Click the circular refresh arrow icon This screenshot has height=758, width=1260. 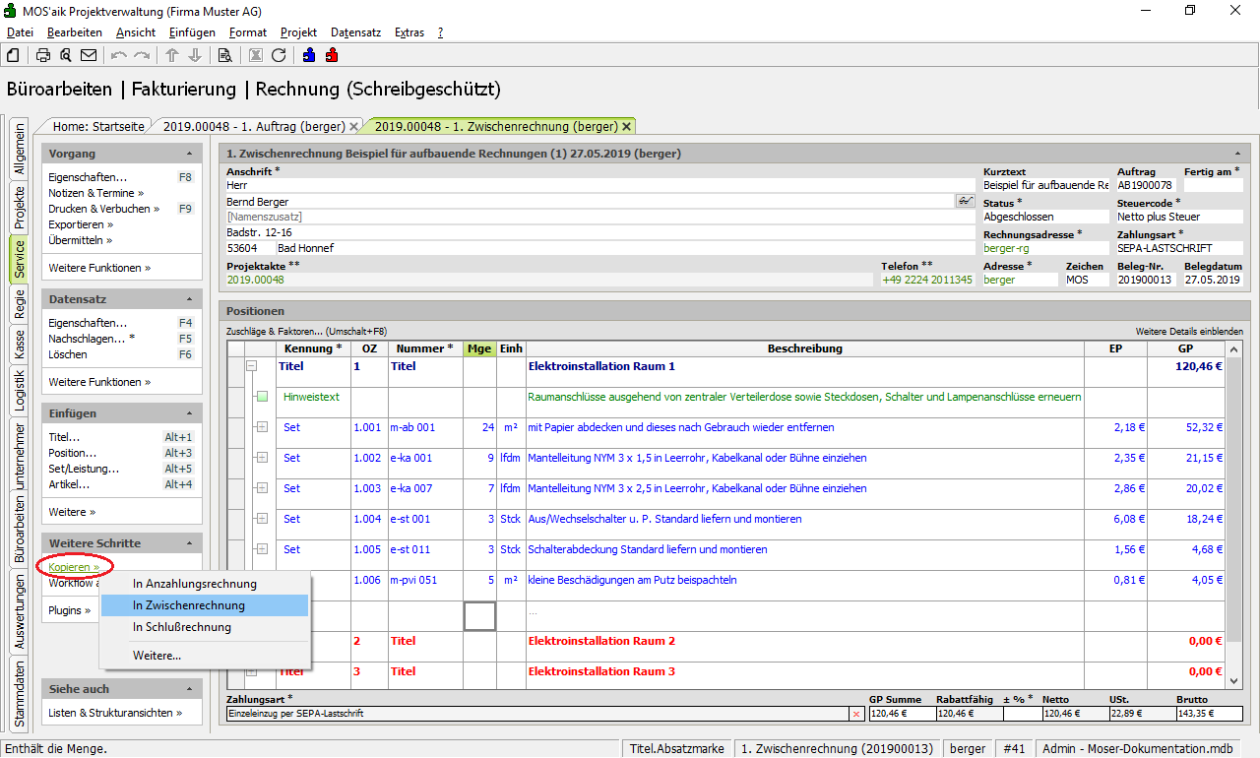point(279,55)
